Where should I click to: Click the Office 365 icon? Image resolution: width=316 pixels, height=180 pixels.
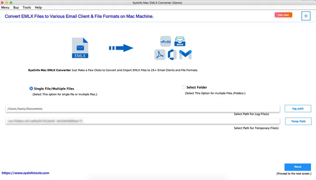point(172,54)
